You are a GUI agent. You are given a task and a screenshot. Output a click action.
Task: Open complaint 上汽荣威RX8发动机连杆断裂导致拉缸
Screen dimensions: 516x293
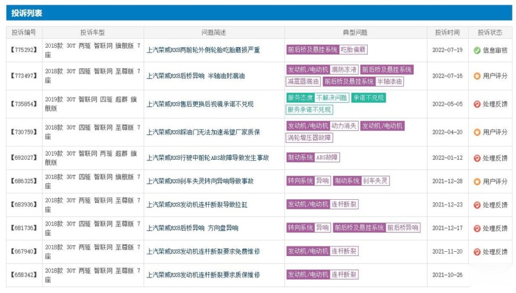tap(197, 205)
